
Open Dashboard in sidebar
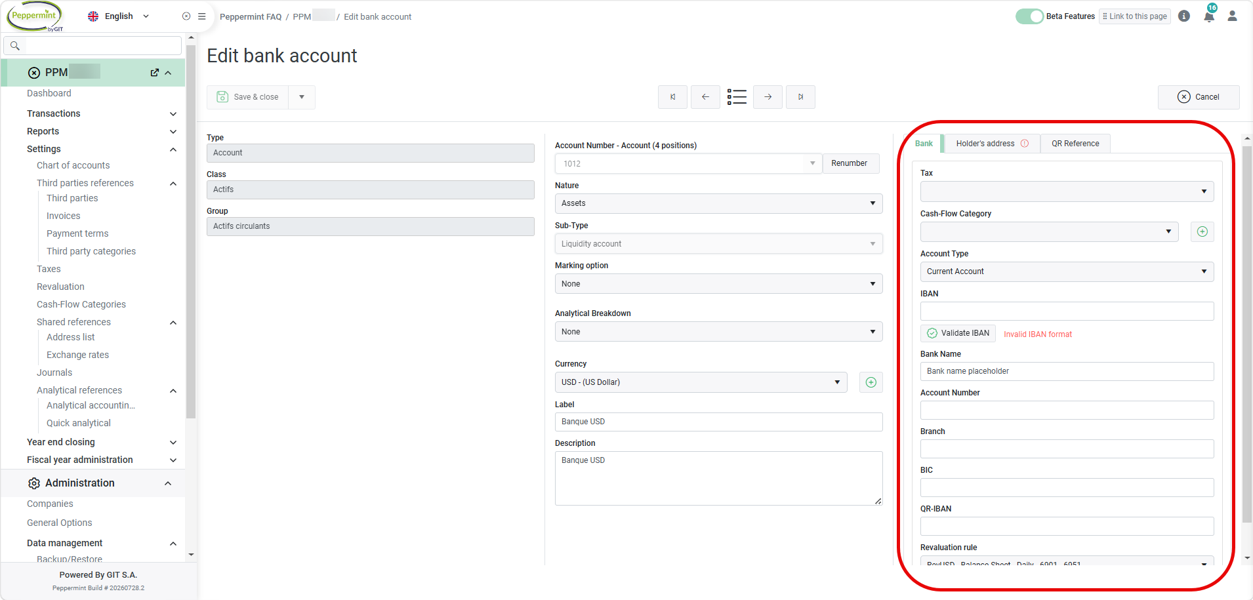49,93
